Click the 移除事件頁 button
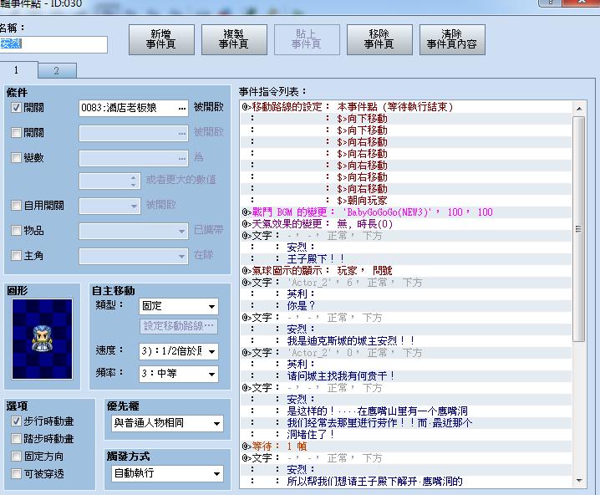 point(379,39)
